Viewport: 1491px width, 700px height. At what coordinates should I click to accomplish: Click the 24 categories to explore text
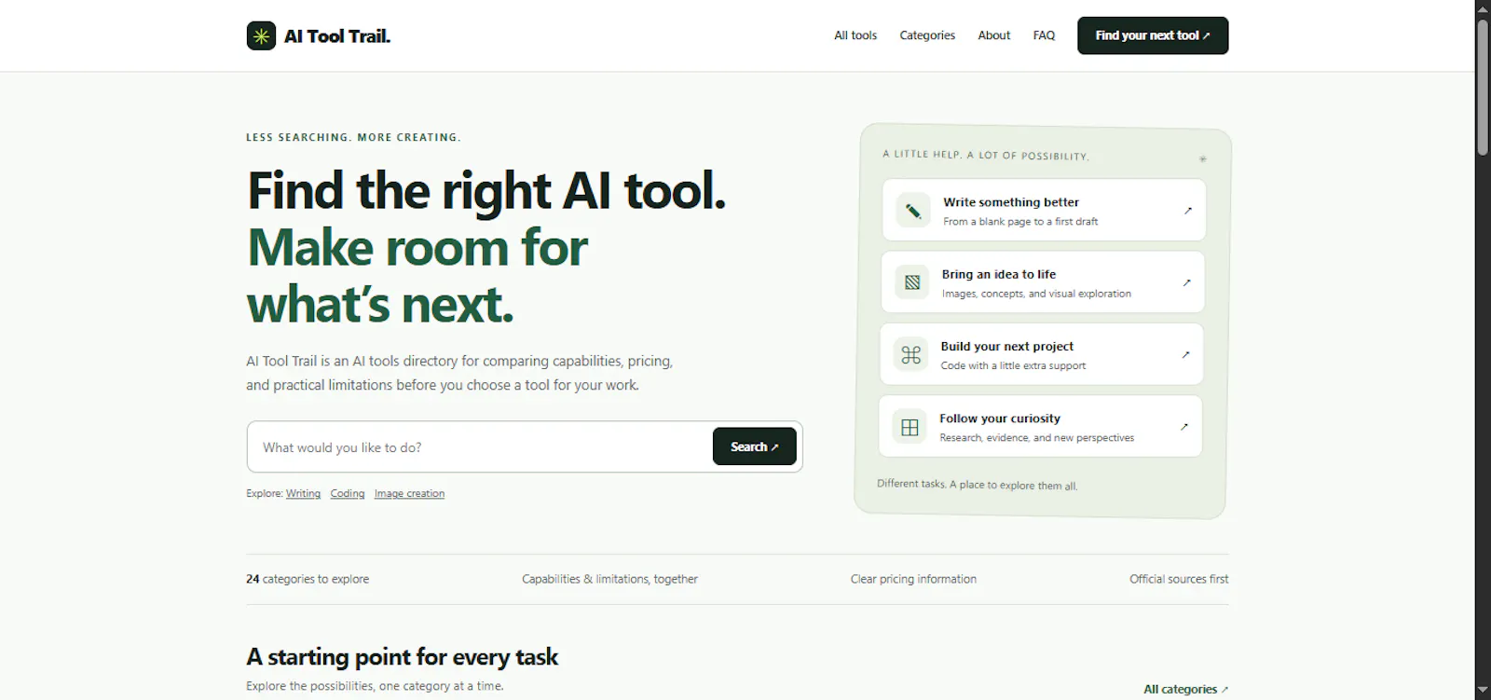308,579
